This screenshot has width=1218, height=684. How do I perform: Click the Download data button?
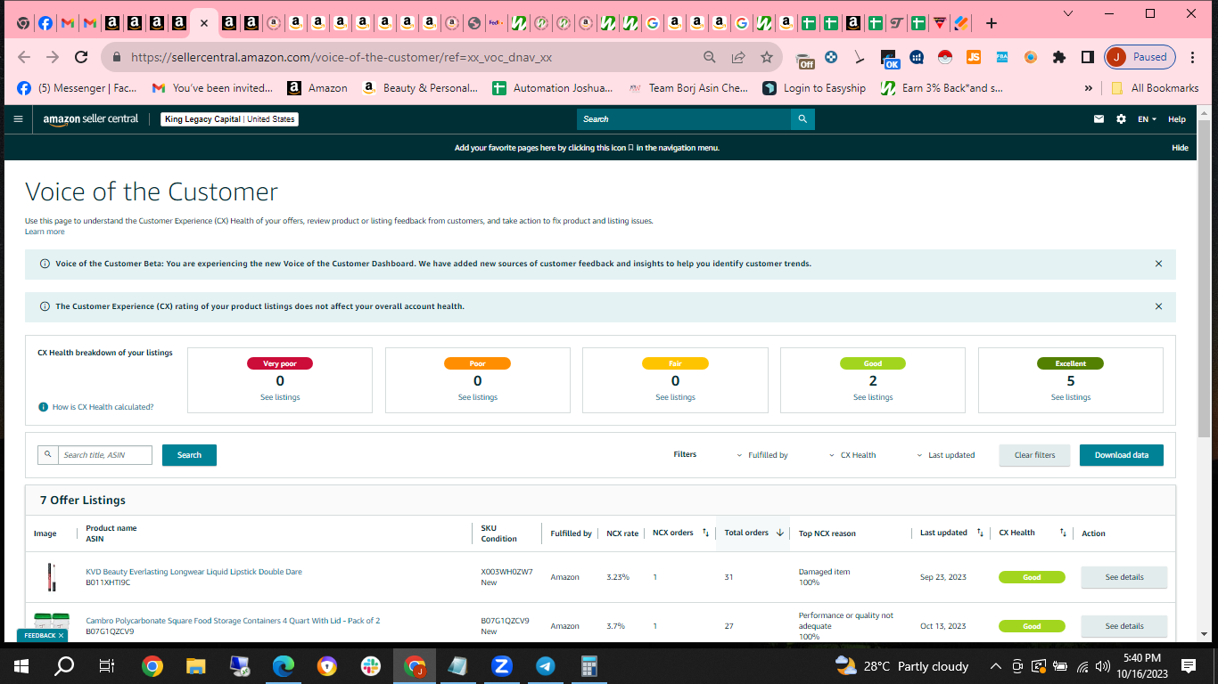tap(1121, 455)
